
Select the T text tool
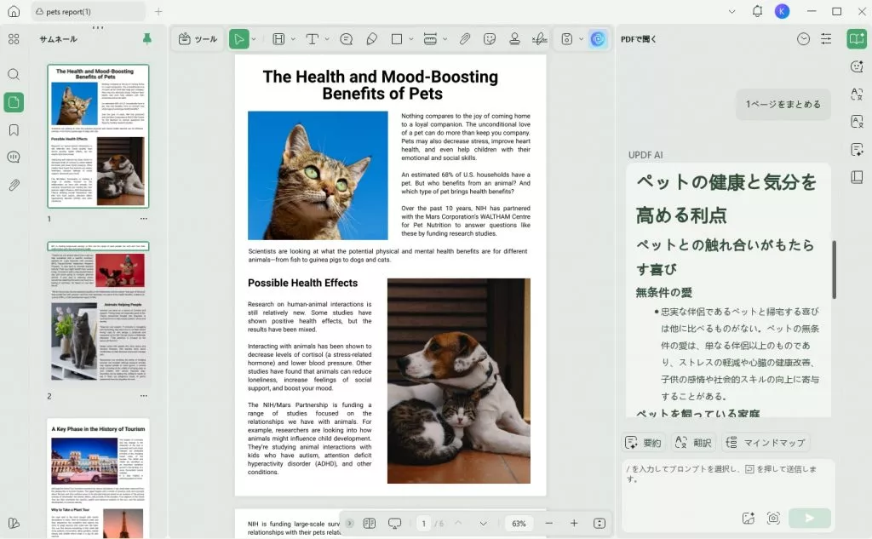tap(312, 39)
